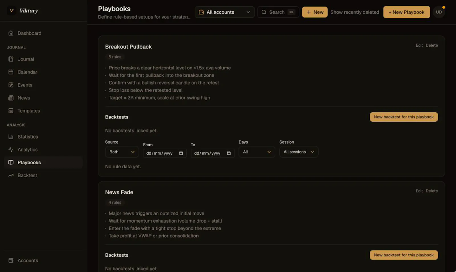
Task: Click the magnifier icon in Search
Action: click(264, 12)
